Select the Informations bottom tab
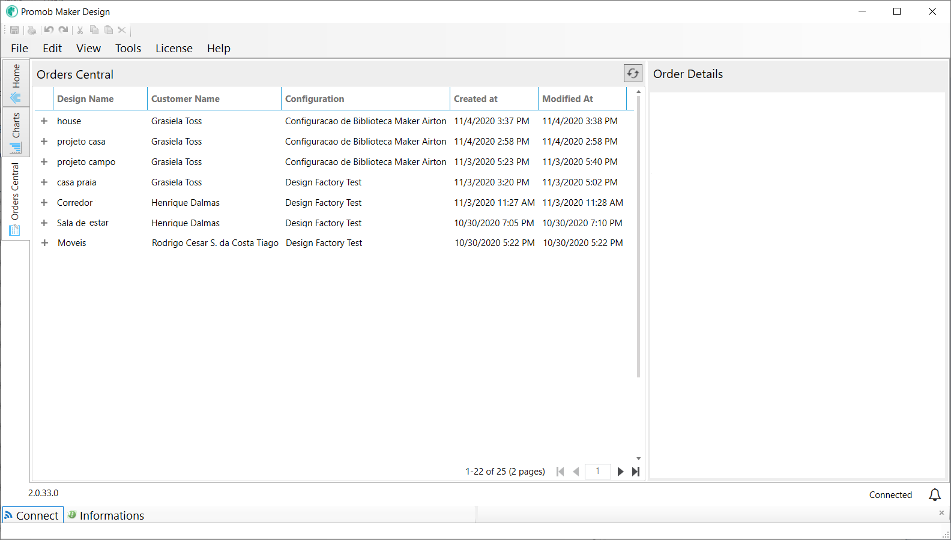 106,515
